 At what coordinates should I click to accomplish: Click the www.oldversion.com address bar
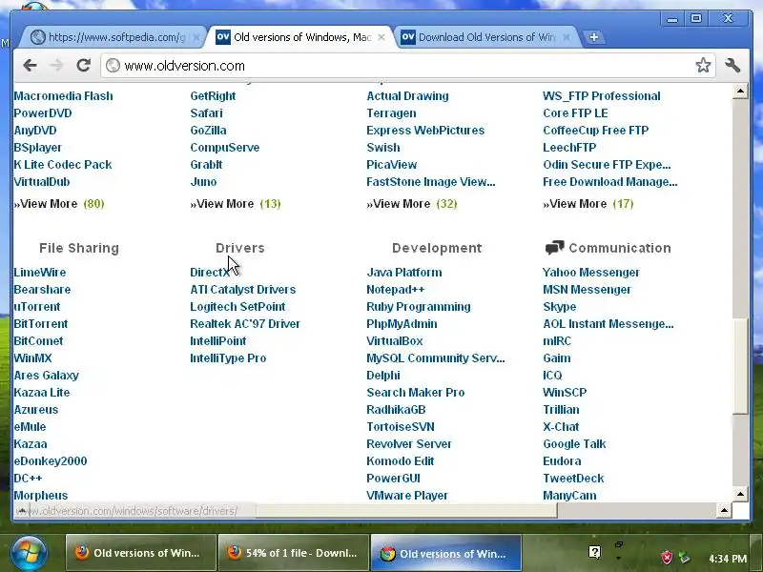(x=408, y=65)
